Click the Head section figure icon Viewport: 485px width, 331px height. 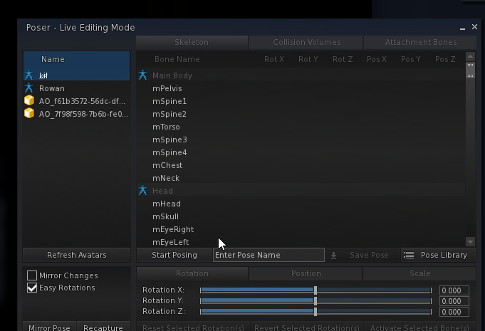point(142,190)
